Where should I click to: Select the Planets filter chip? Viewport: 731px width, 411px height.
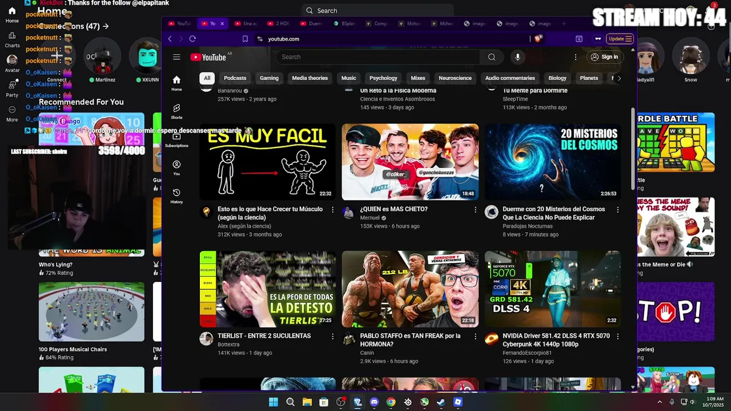[589, 78]
